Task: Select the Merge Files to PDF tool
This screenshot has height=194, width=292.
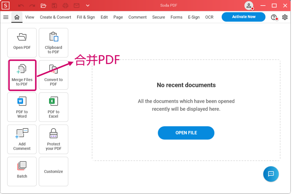Action: click(22, 75)
